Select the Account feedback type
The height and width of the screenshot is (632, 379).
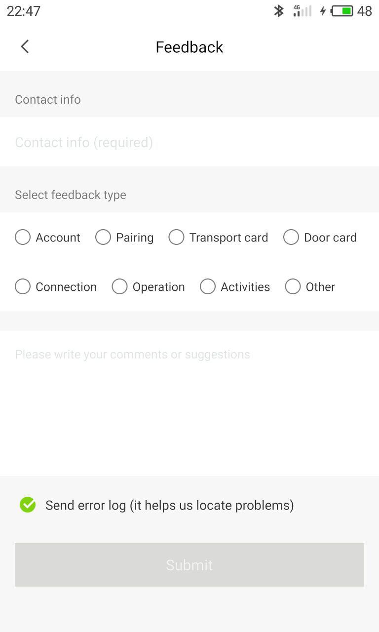(x=23, y=237)
